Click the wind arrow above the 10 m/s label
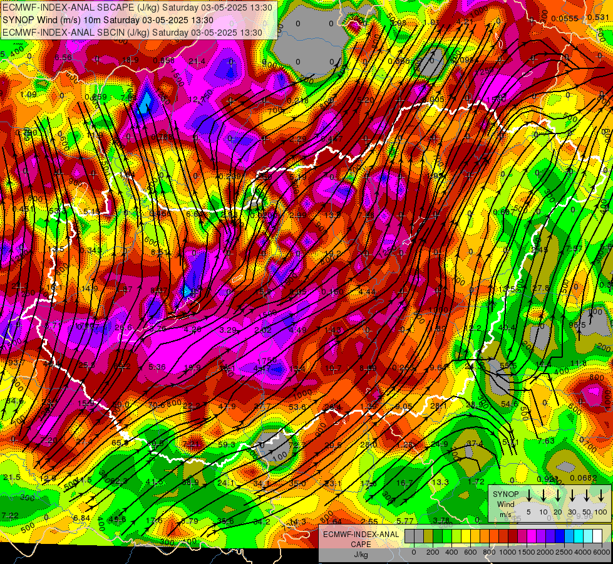The height and width of the screenshot is (564, 613). click(543, 496)
